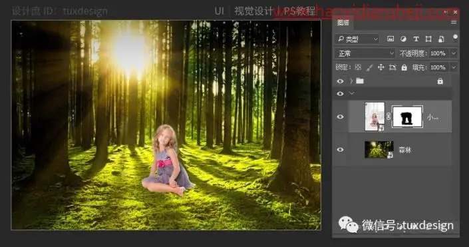Lock transparent pixels icon

click(358, 67)
